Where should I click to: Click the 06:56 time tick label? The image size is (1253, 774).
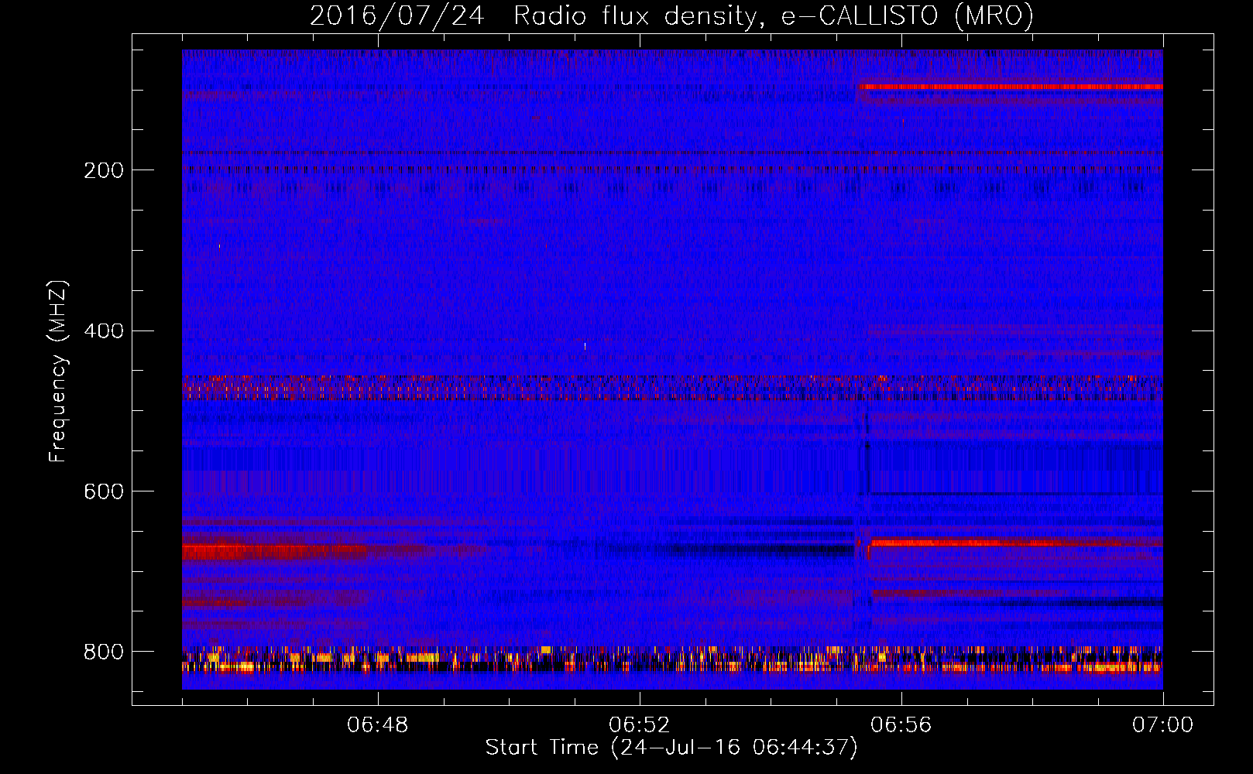(x=901, y=725)
